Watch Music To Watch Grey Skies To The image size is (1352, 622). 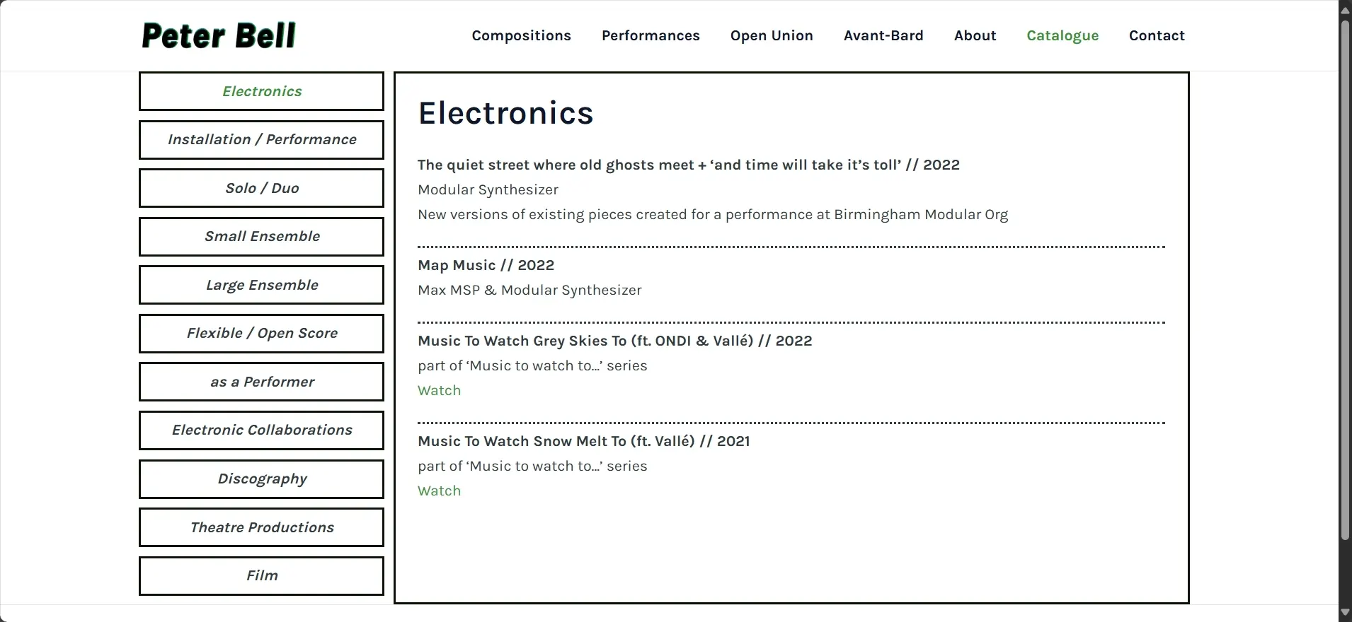tap(439, 389)
